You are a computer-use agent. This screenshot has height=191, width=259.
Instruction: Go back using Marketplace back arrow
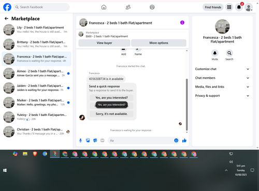point(6,19)
